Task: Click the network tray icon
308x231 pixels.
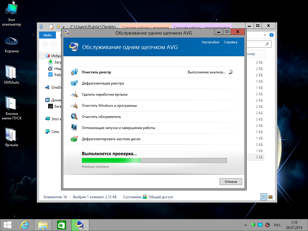Action: click(x=260, y=225)
